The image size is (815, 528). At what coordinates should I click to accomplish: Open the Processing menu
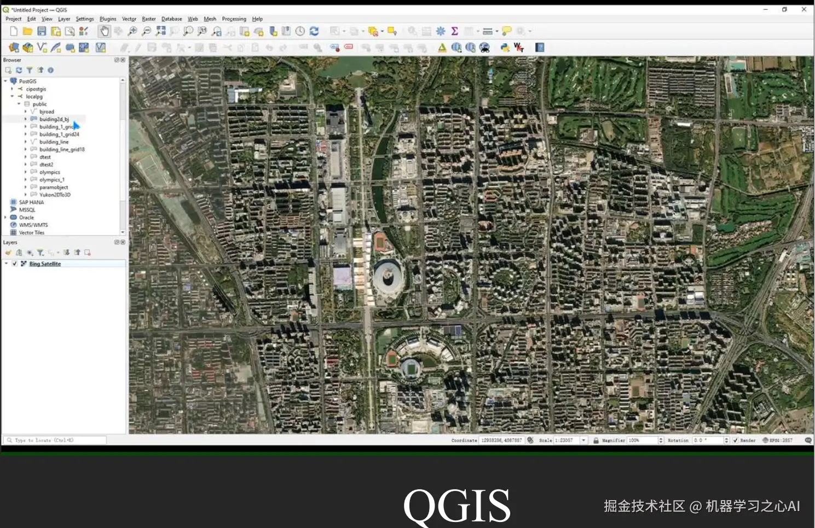tap(234, 19)
